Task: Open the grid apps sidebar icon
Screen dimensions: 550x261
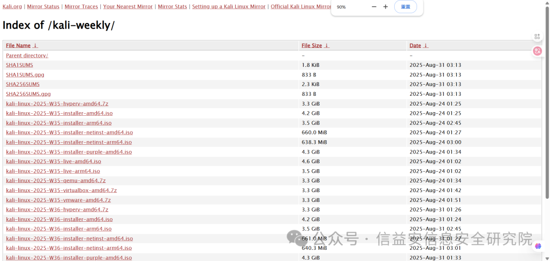Action: (537, 37)
